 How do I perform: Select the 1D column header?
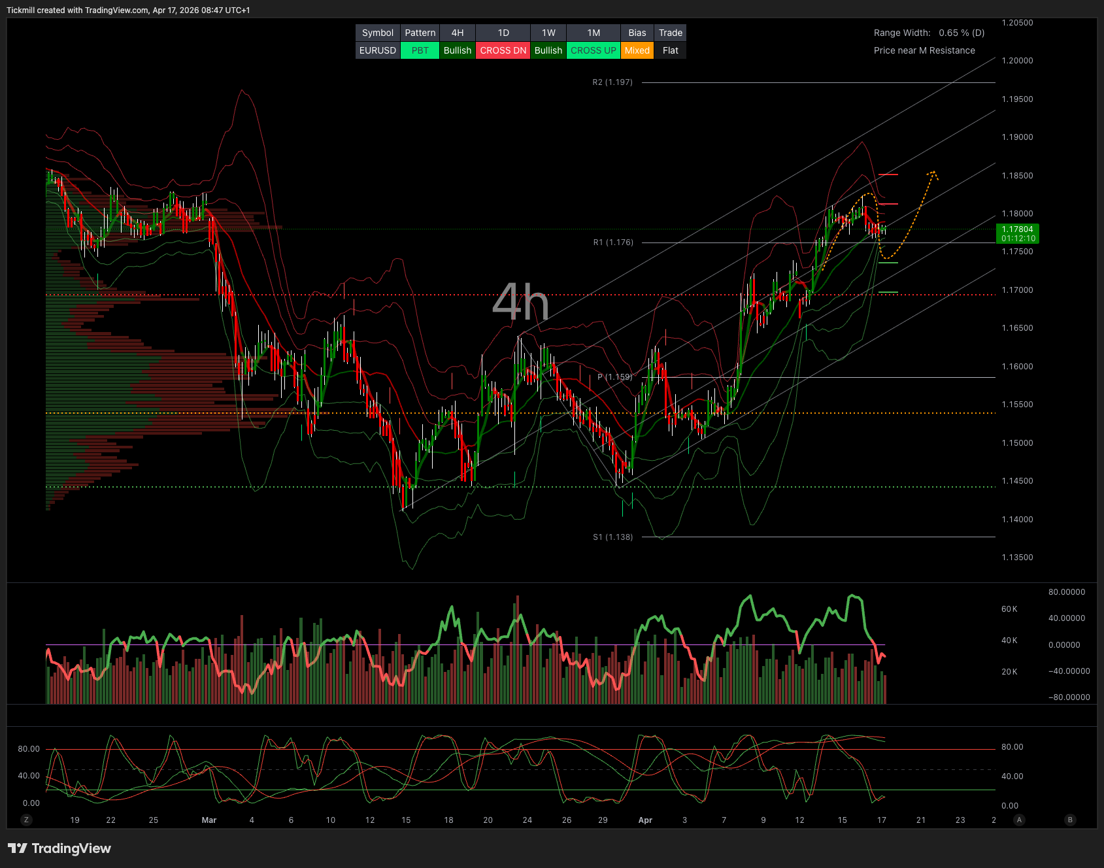point(503,33)
